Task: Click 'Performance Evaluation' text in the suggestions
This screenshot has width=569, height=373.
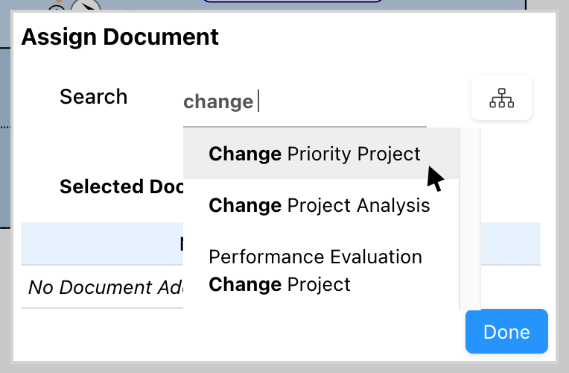Action: [315, 257]
